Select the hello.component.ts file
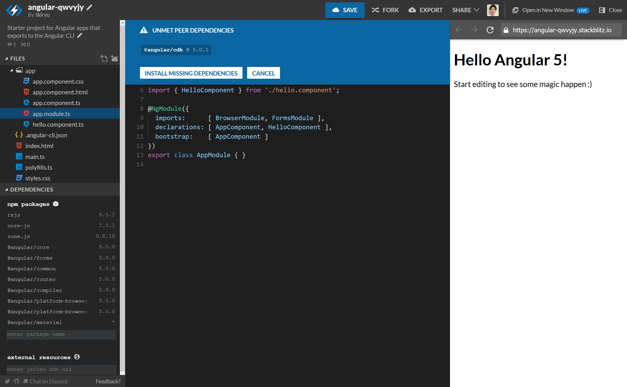This screenshot has height=387, width=627. (58, 124)
